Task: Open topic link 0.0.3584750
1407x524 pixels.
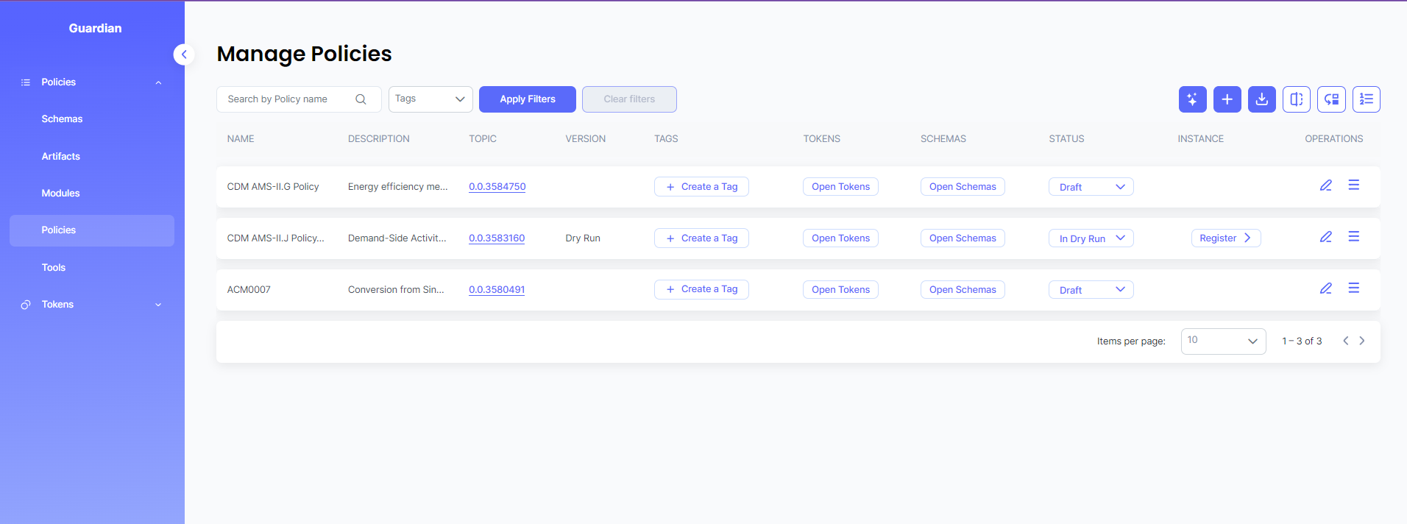Action: (x=497, y=187)
